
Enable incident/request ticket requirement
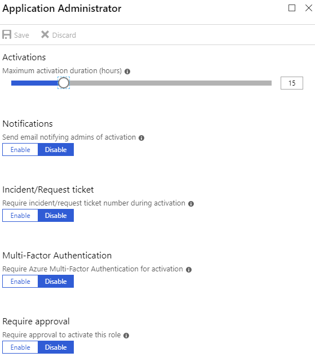(20, 216)
